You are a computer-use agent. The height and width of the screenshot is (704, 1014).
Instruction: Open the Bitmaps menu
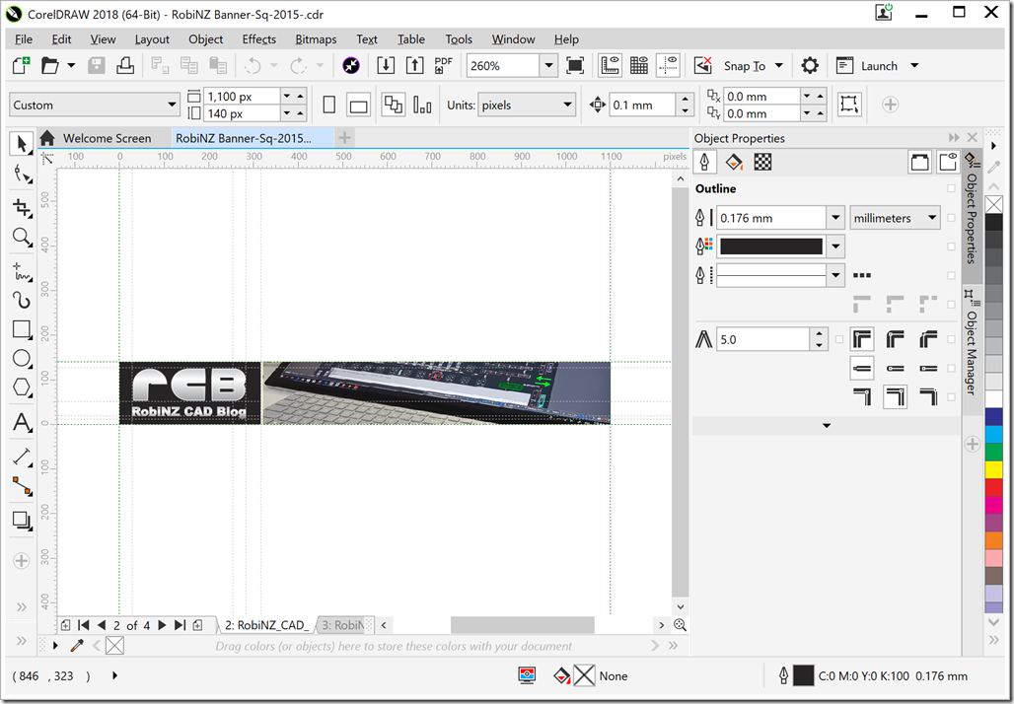click(x=316, y=39)
